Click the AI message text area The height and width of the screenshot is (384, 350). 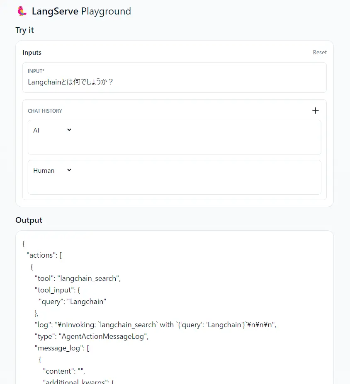(x=174, y=145)
